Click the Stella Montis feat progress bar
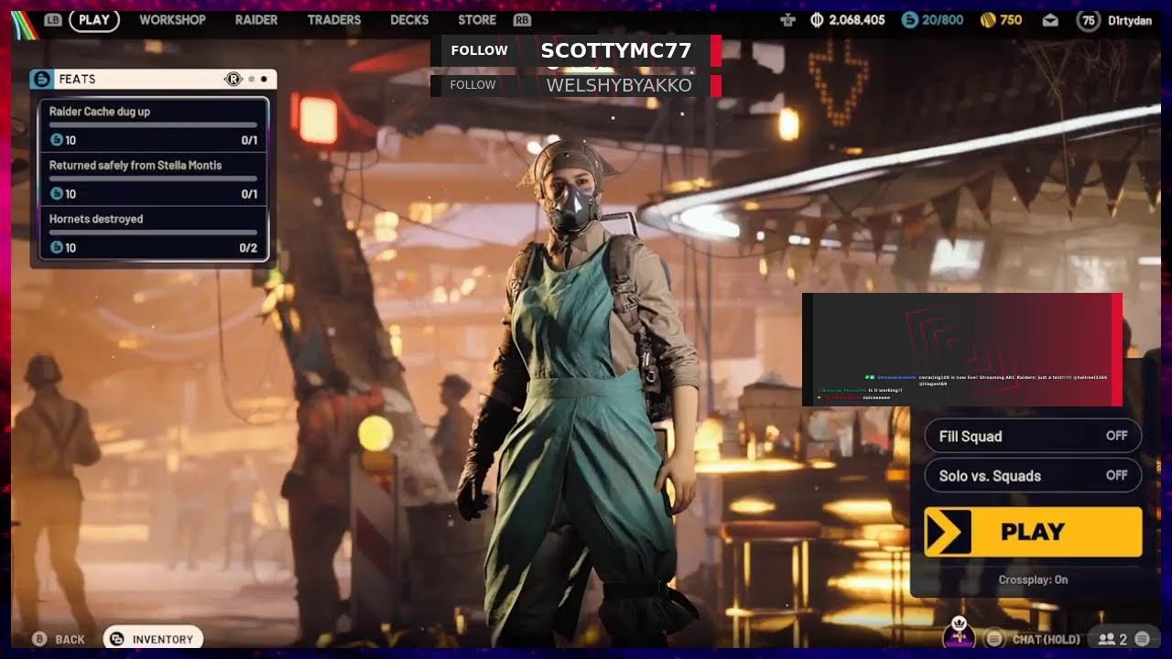 pyautogui.click(x=153, y=178)
